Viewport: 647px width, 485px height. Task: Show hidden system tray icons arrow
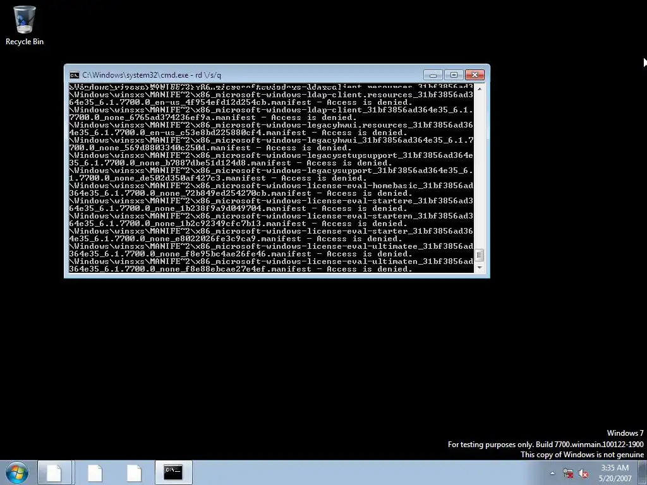pos(552,474)
